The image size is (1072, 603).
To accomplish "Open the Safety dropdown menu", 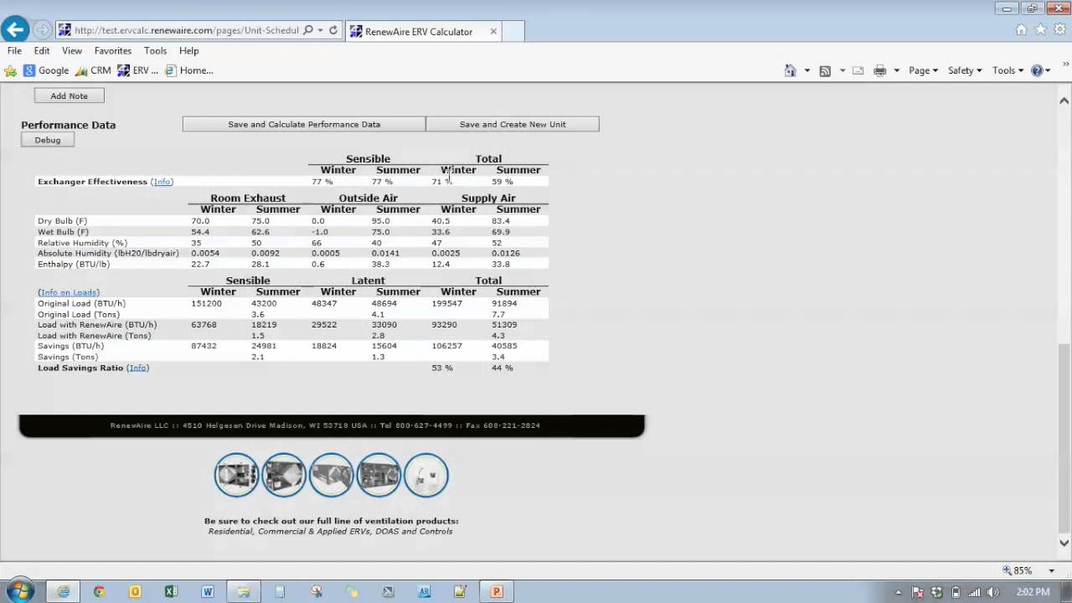I will pos(965,70).
